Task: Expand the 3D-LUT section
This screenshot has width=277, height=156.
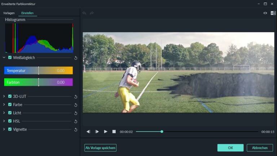Action: click(x=4, y=96)
